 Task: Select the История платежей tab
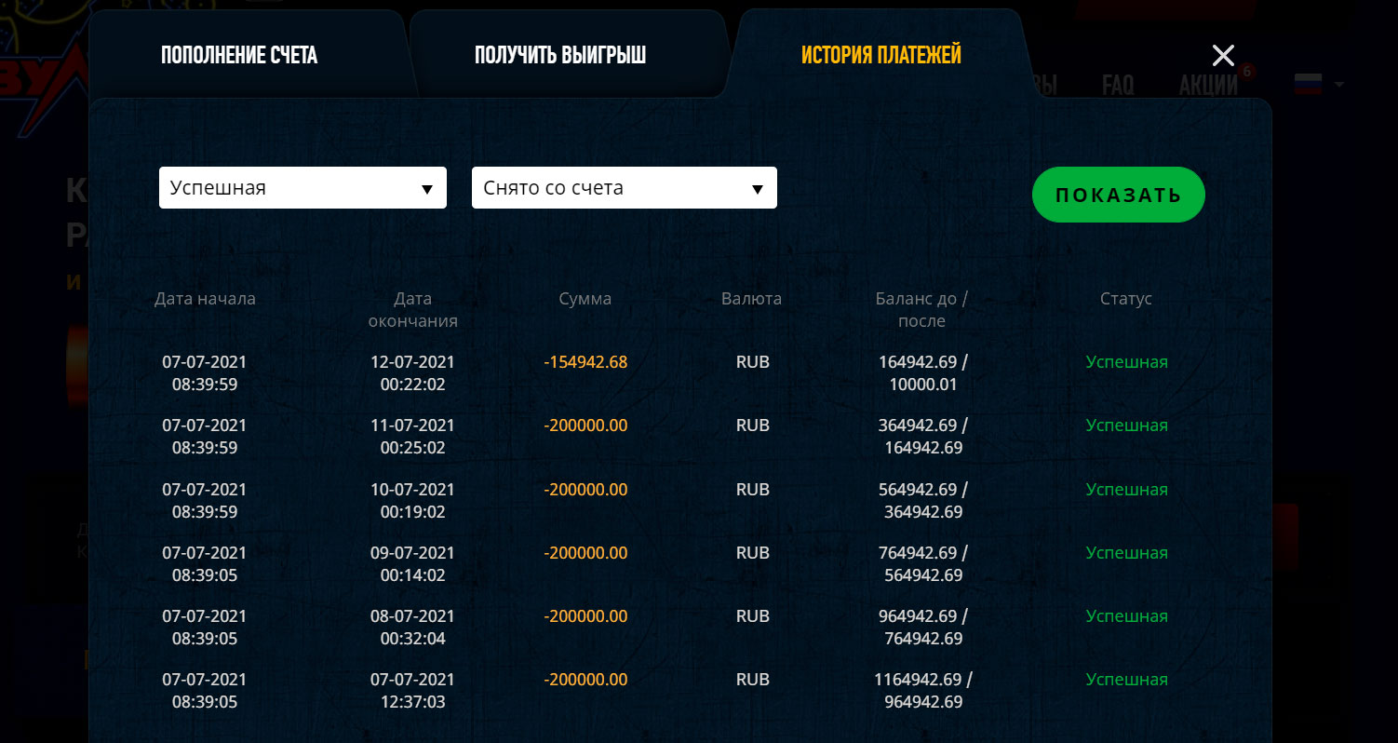pyautogui.click(x=881, y=55)
